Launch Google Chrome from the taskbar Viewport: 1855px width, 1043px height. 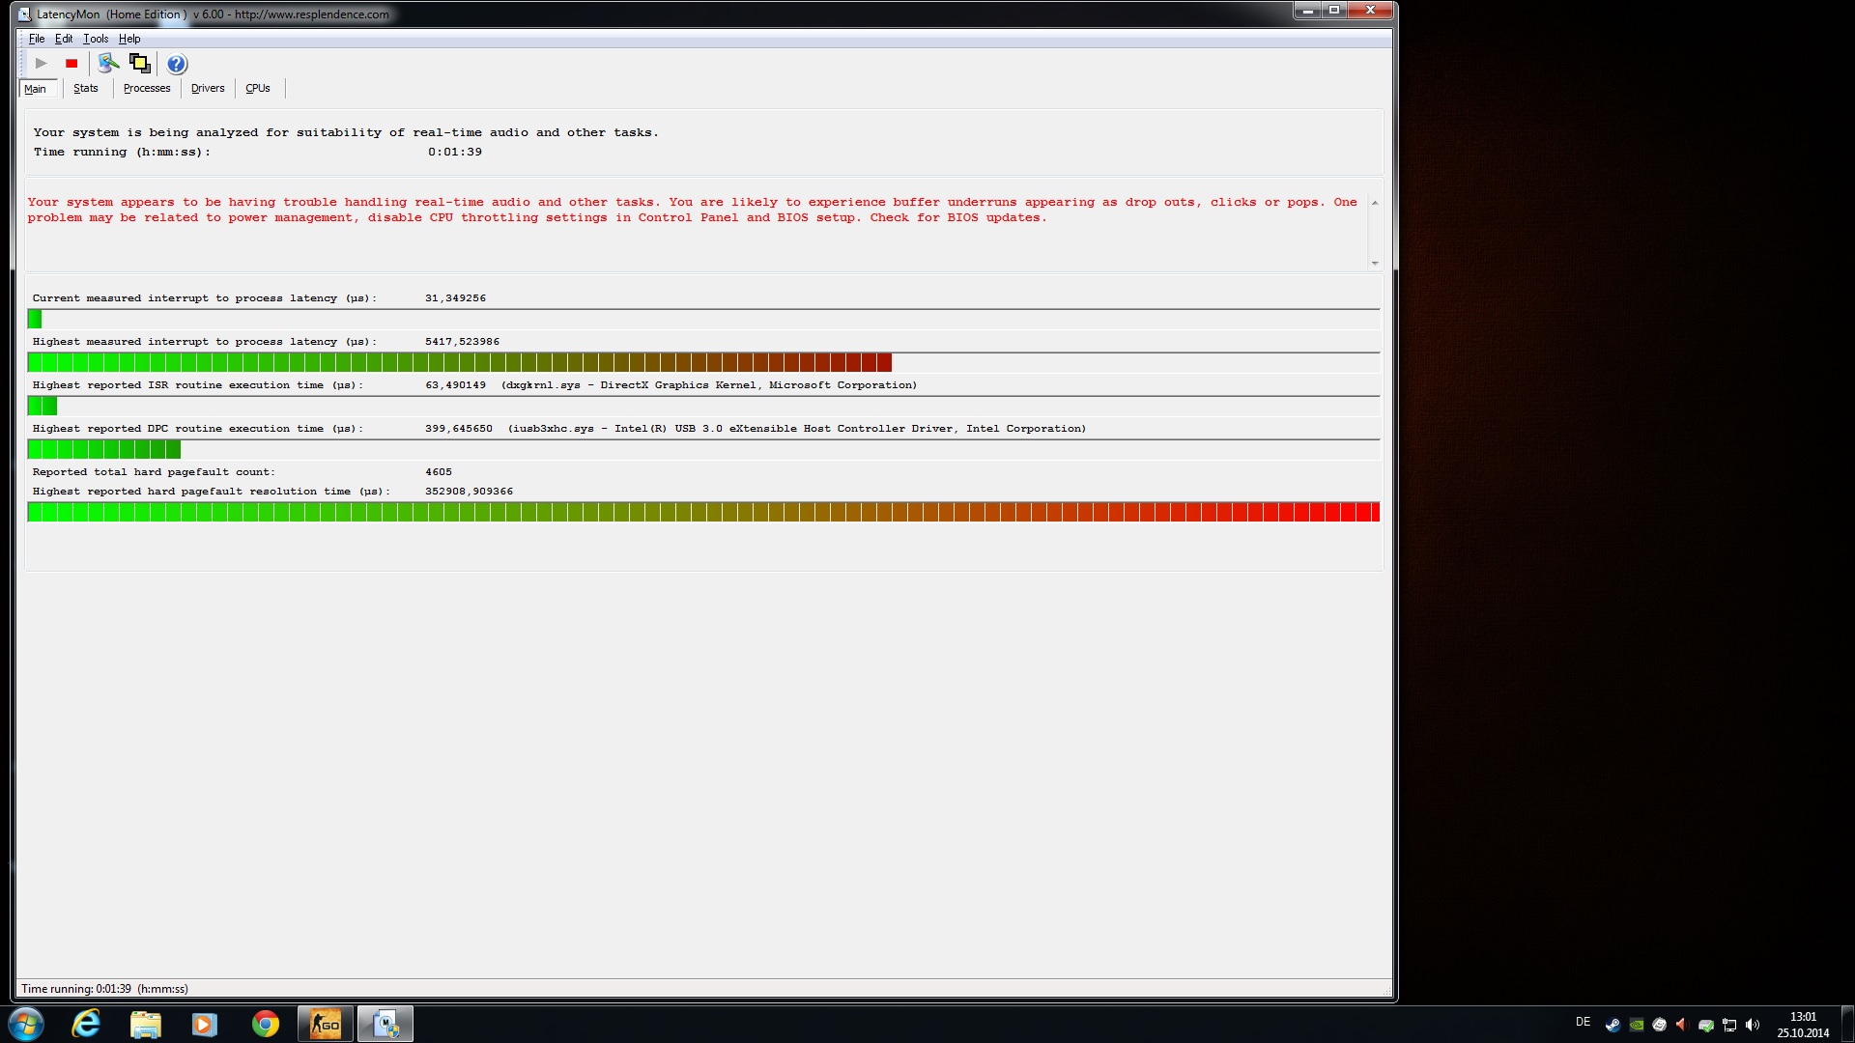point(265,1024)
